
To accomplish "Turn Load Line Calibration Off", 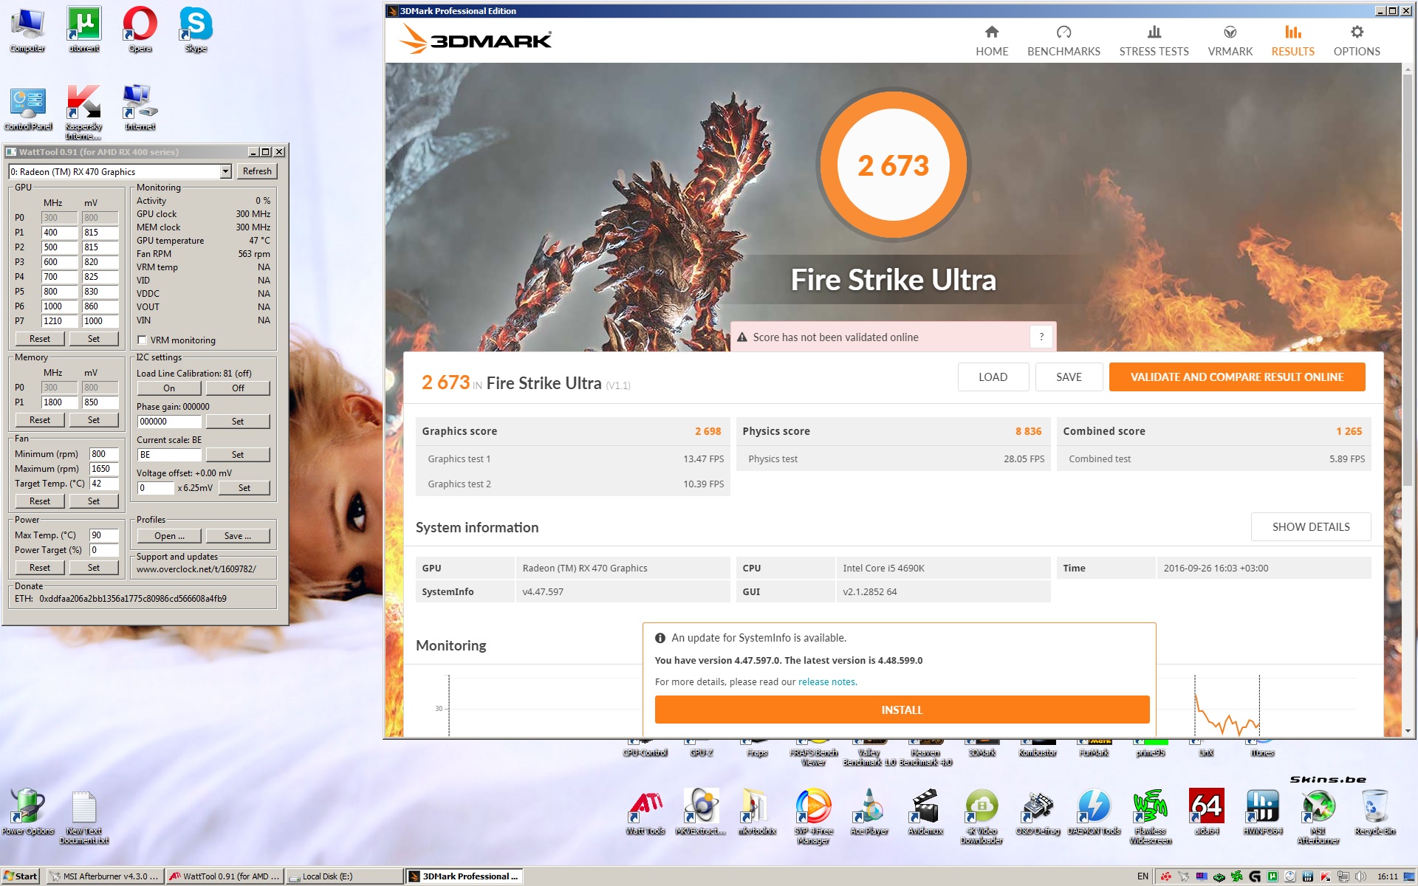I will [x=238, y=388].
